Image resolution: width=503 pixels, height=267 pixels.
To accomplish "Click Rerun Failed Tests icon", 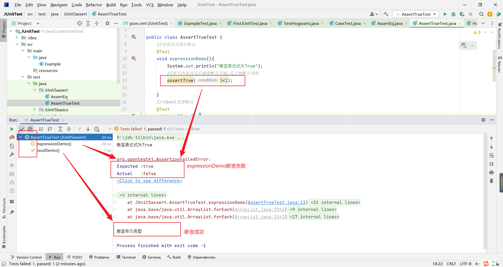I will [12, 137].
